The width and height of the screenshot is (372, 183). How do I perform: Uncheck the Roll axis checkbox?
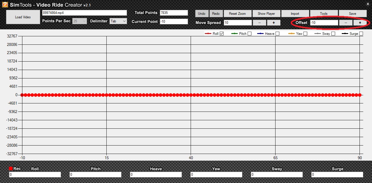222,34
